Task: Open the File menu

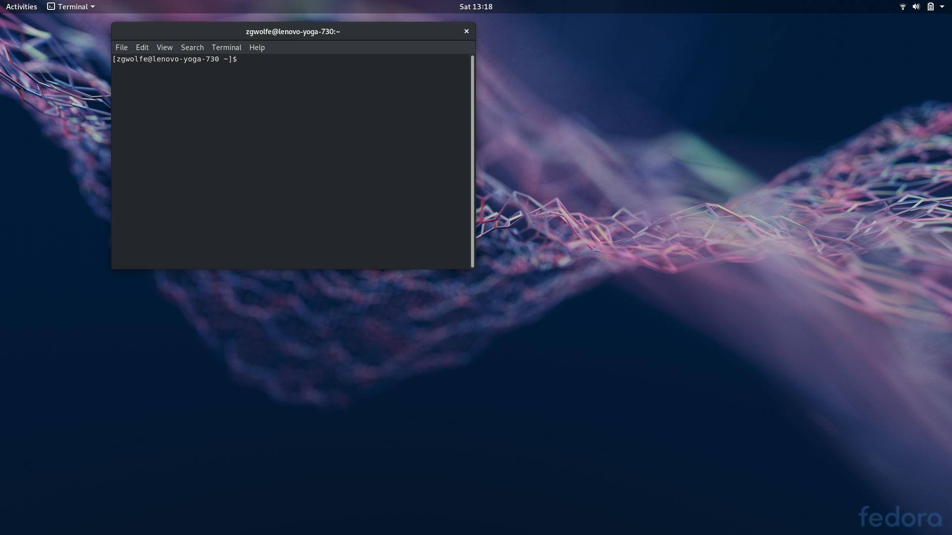Action: tap(121, 48)
